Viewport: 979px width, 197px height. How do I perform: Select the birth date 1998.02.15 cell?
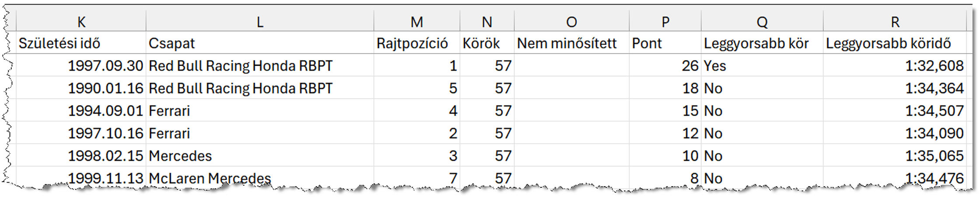point(81,156)
